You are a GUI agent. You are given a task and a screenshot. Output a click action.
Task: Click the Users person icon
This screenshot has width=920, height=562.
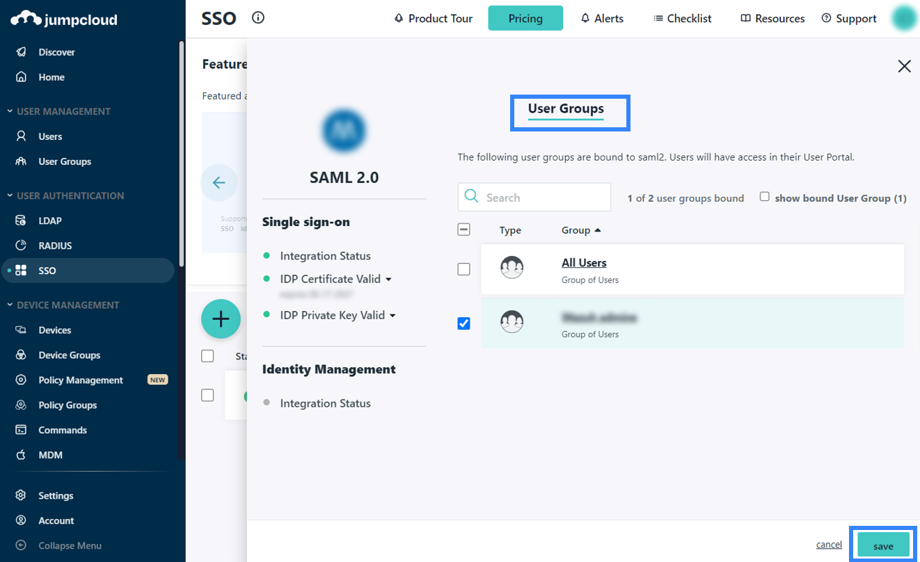pos(21,136)
